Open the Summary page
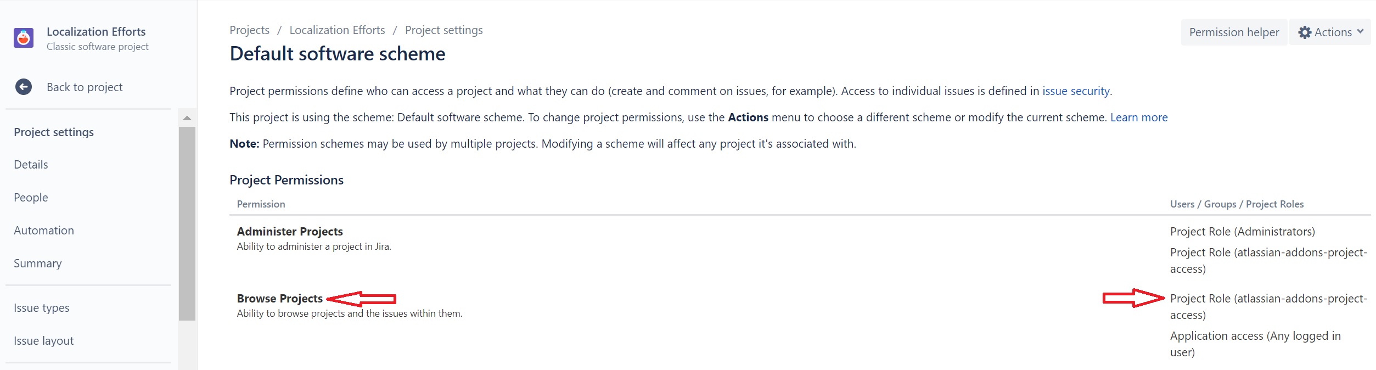This screenshot has height=370, width=1376. point(37,263)
